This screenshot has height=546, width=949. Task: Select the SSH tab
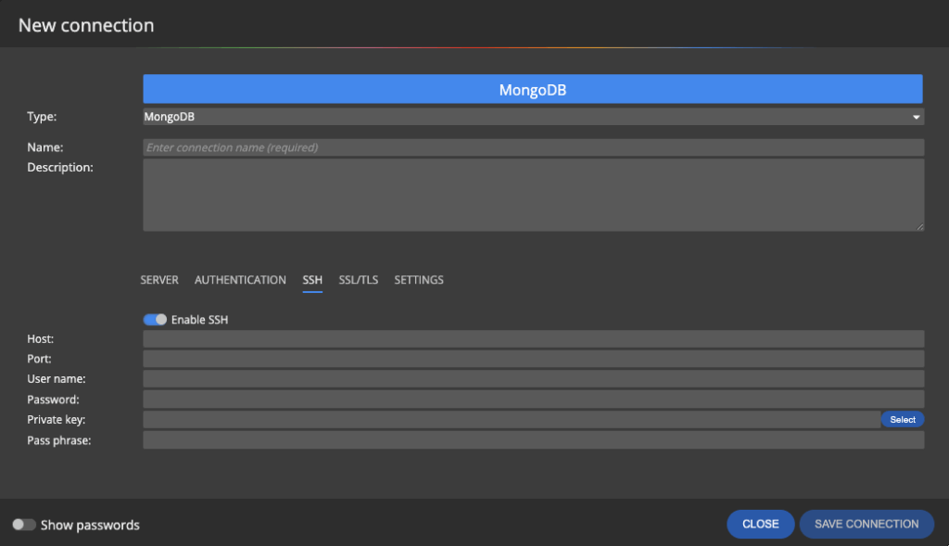tap(312, 280)
